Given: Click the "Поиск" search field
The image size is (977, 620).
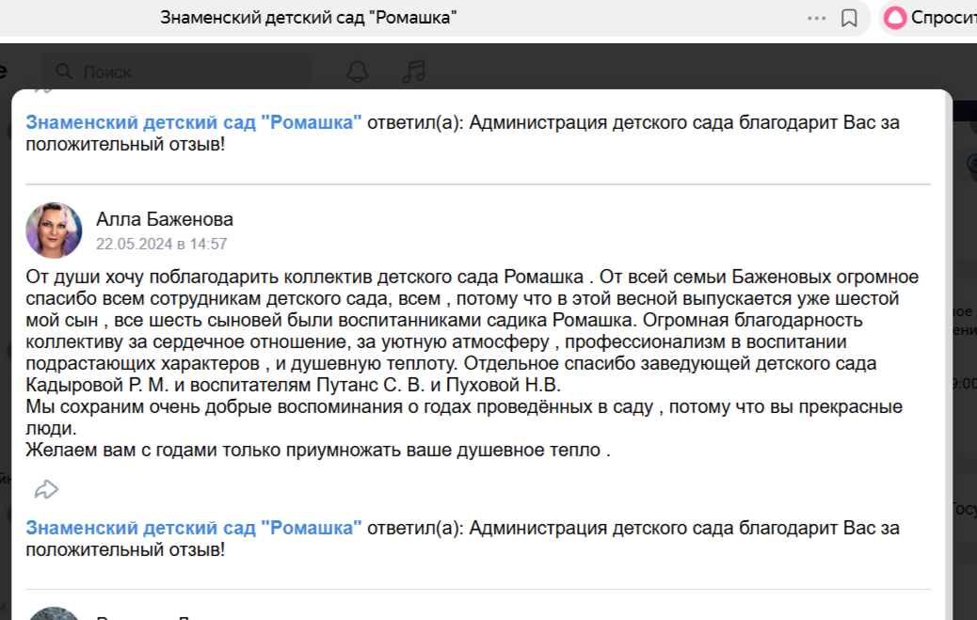Looking at the screenshot, I should (x=188, y=72).
